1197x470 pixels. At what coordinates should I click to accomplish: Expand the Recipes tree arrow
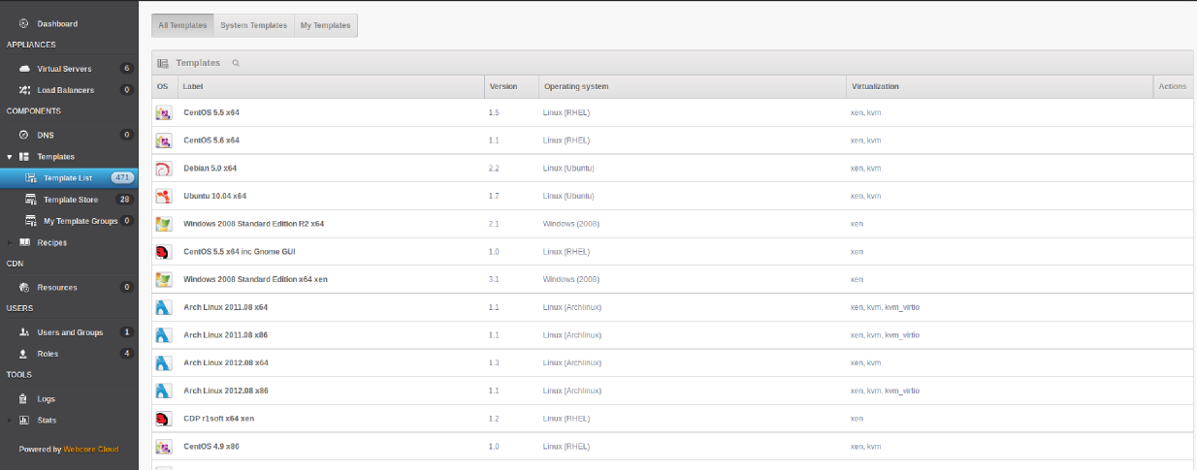[x=10, y=242]
